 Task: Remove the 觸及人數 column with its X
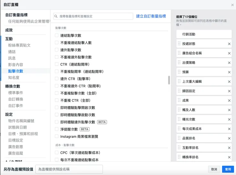pyautogui.click(x=229, y=110)
